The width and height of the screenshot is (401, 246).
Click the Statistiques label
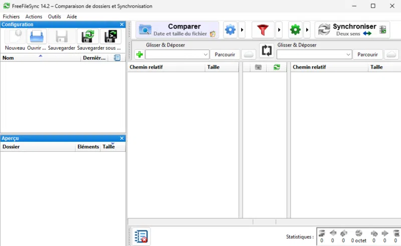300,237
